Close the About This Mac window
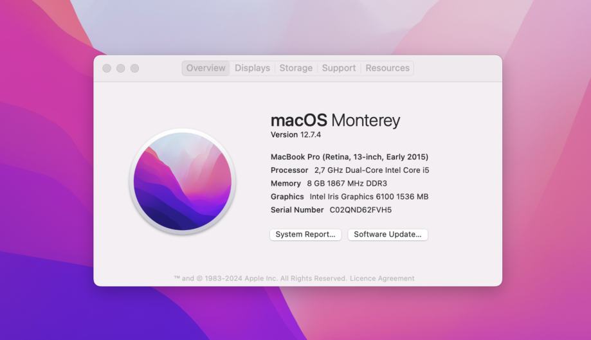The image size is (591, 340). 107,68
